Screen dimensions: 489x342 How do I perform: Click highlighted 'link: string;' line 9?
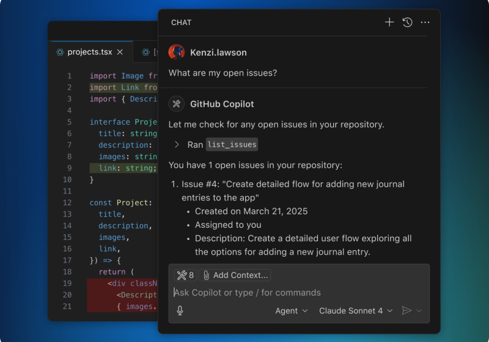(123, 168)
